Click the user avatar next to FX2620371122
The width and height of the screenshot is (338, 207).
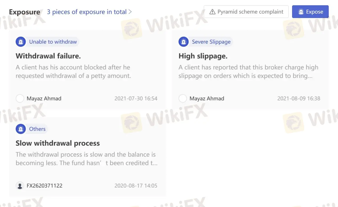tap(20, 185)
